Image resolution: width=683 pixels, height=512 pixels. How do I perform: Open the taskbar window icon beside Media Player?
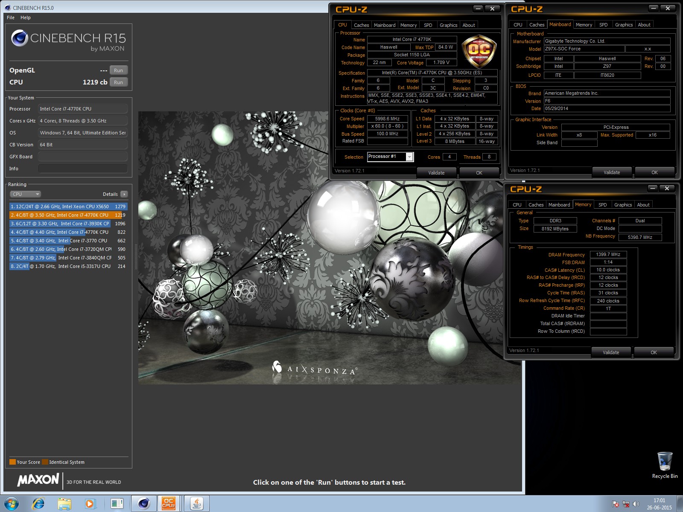tap(117, 503)
